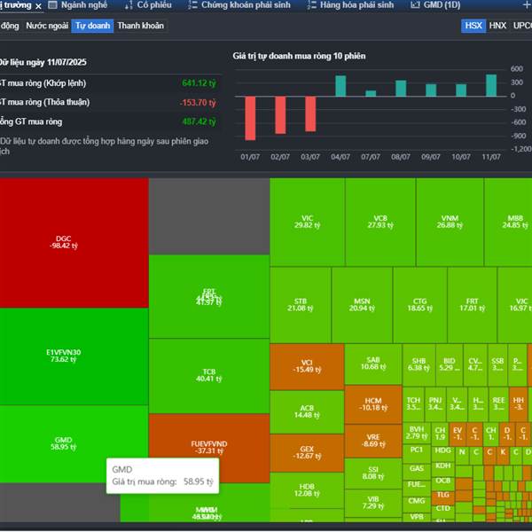This screenshot has height=532, width=532.
Task: Select the VCI -15.49 tỷ tile
Action: [307, 366]
